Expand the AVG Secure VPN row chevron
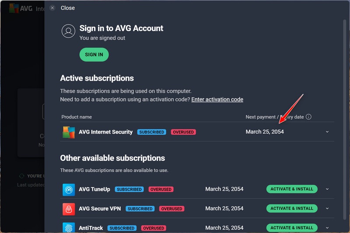Image resolution: width=350 pixels, height=233 pixels. pos(327,208)
